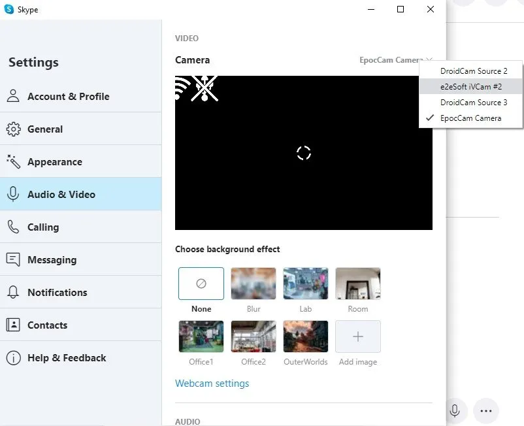The height and width of the screenshot is (426, 524).
Task: Apply the Blur background effect
Action: click(254, 284)
